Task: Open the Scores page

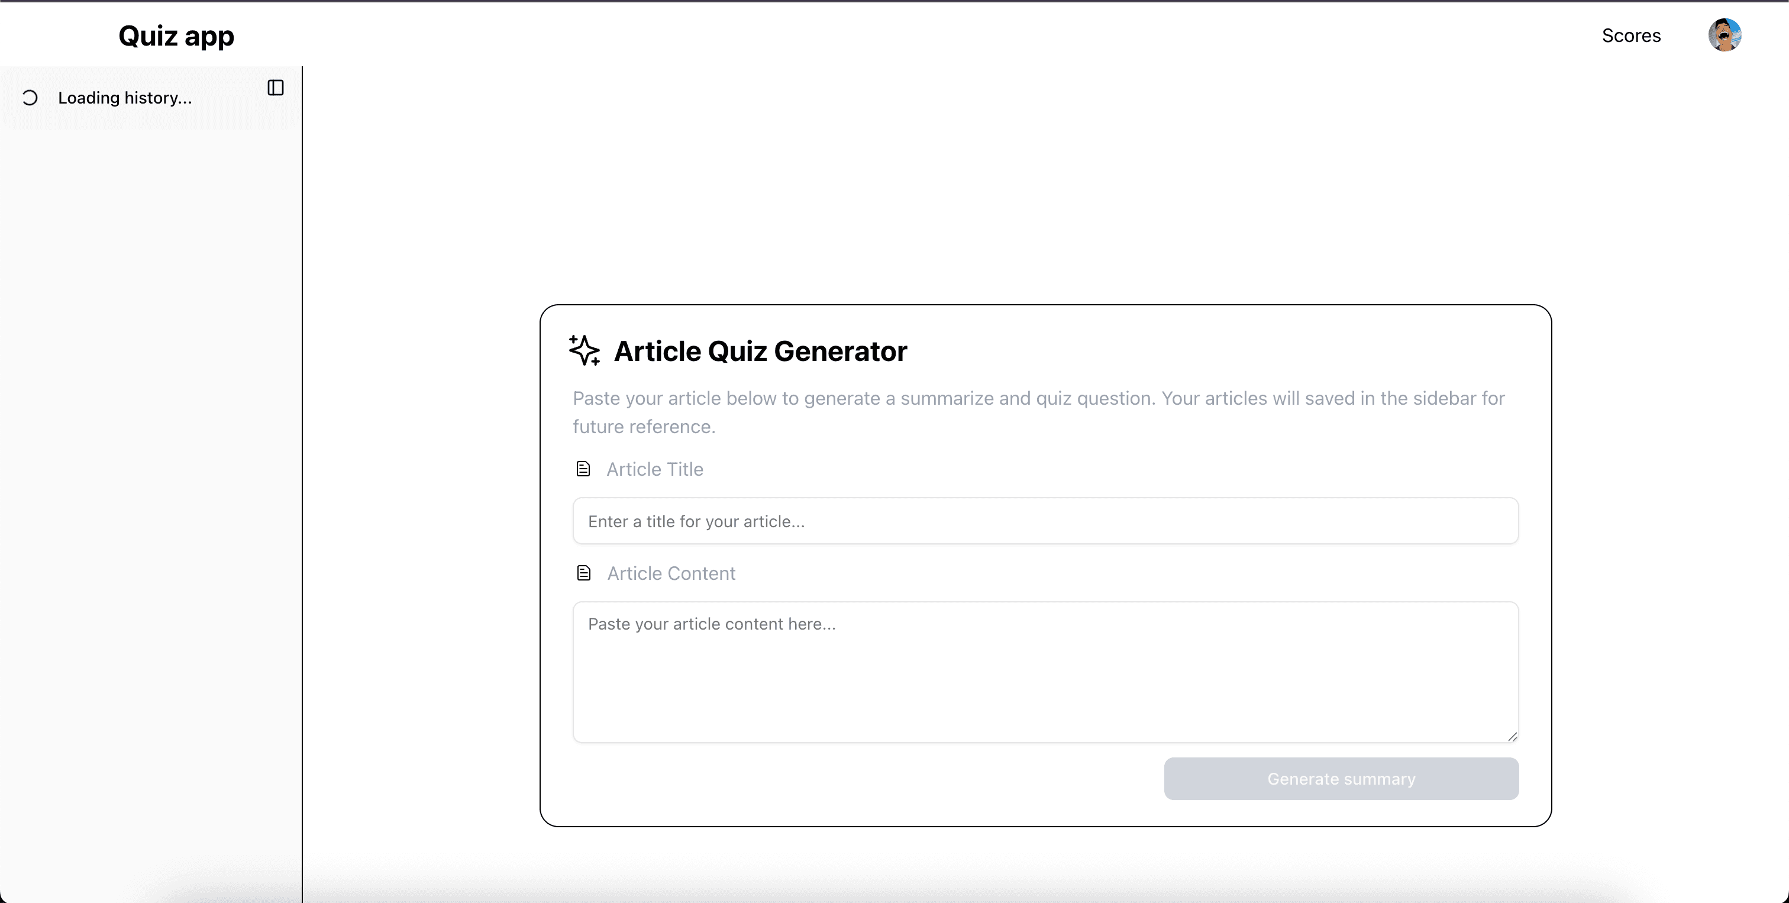Action: (x=1632, y=36)
